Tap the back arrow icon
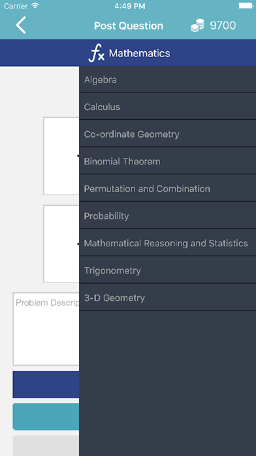The width and height of the screenshot is (256, 456). click(21, 25)
